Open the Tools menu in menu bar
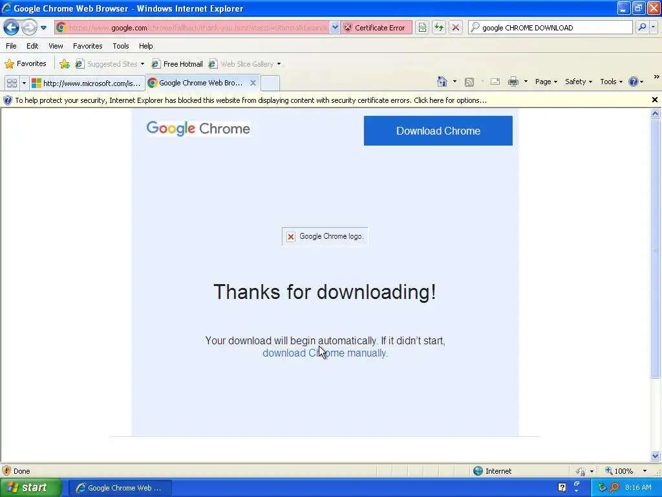This screenshot has width=662, height=497. tap(121, 46)
